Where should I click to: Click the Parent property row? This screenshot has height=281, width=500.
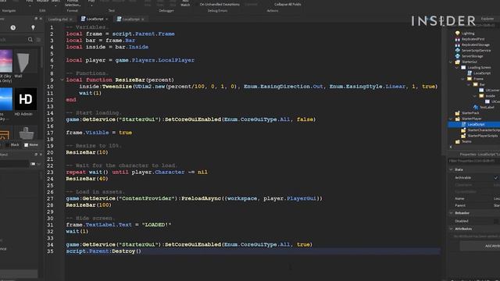[x=474, y=205]
